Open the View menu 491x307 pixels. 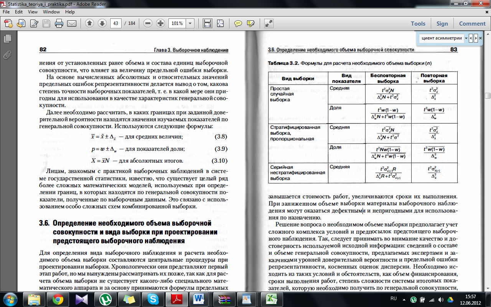point(33,12)
